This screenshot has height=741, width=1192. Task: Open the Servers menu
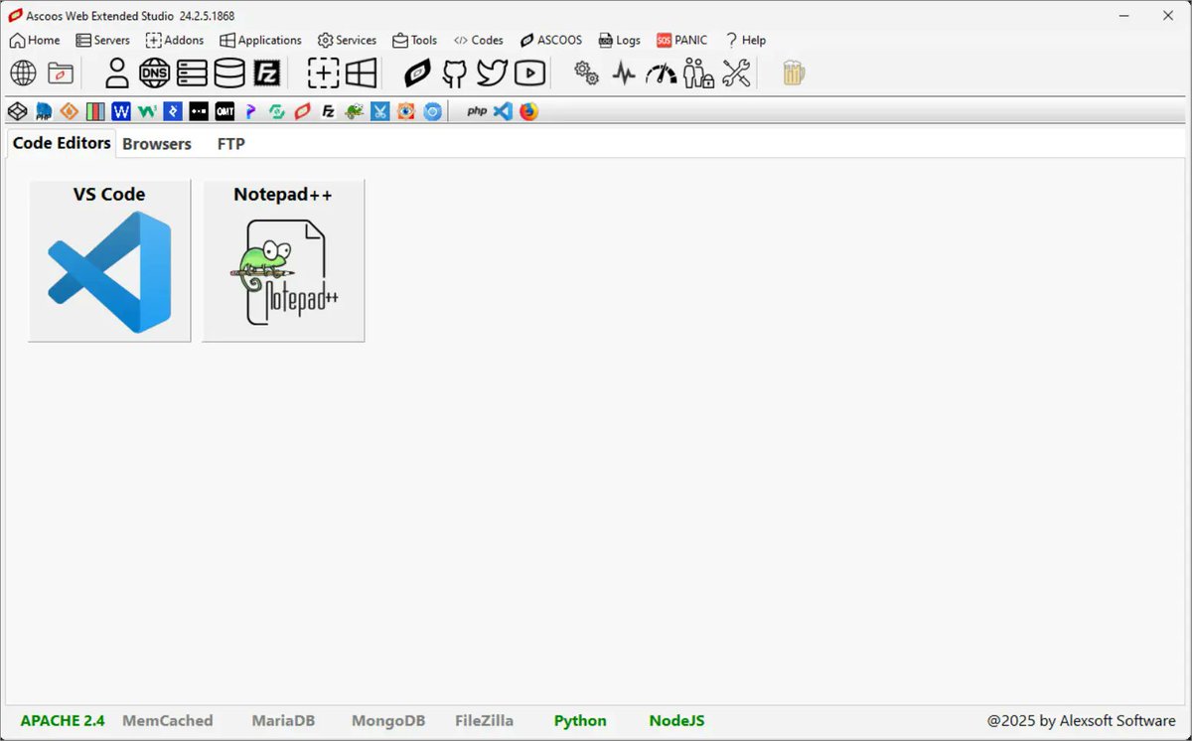pyautogui.click(x=102, y=40)
